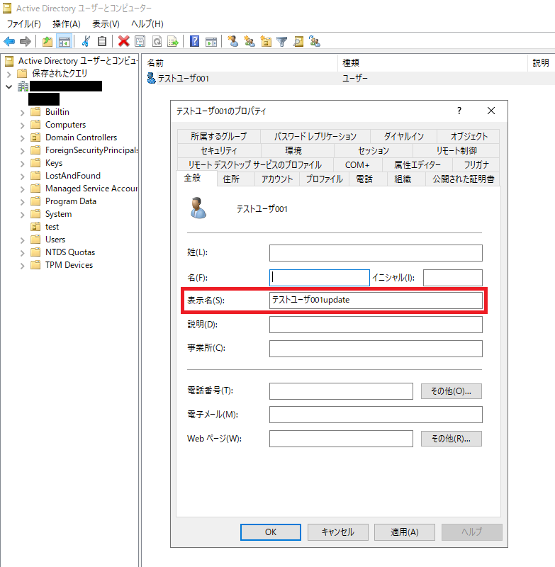The image size is (555, 567).
Task: Click the 名前 column header
Action: click(240, 63)
